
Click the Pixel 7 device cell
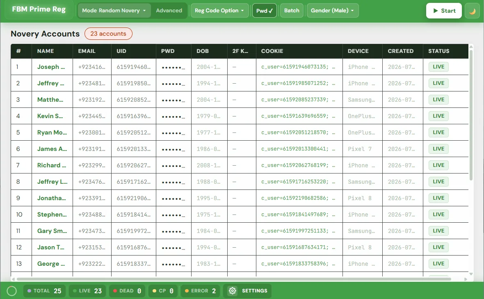pos(360,149)
